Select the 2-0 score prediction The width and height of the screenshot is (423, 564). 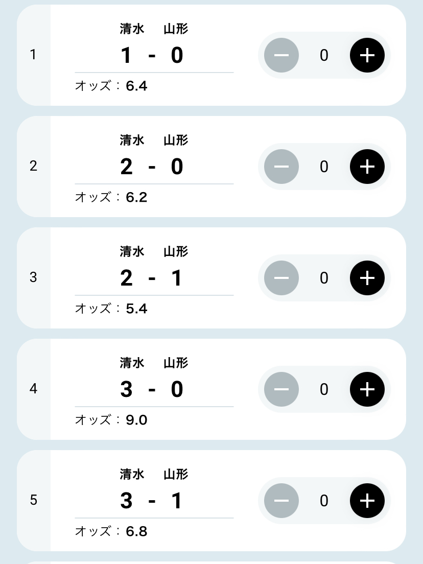tap(152, 167)
